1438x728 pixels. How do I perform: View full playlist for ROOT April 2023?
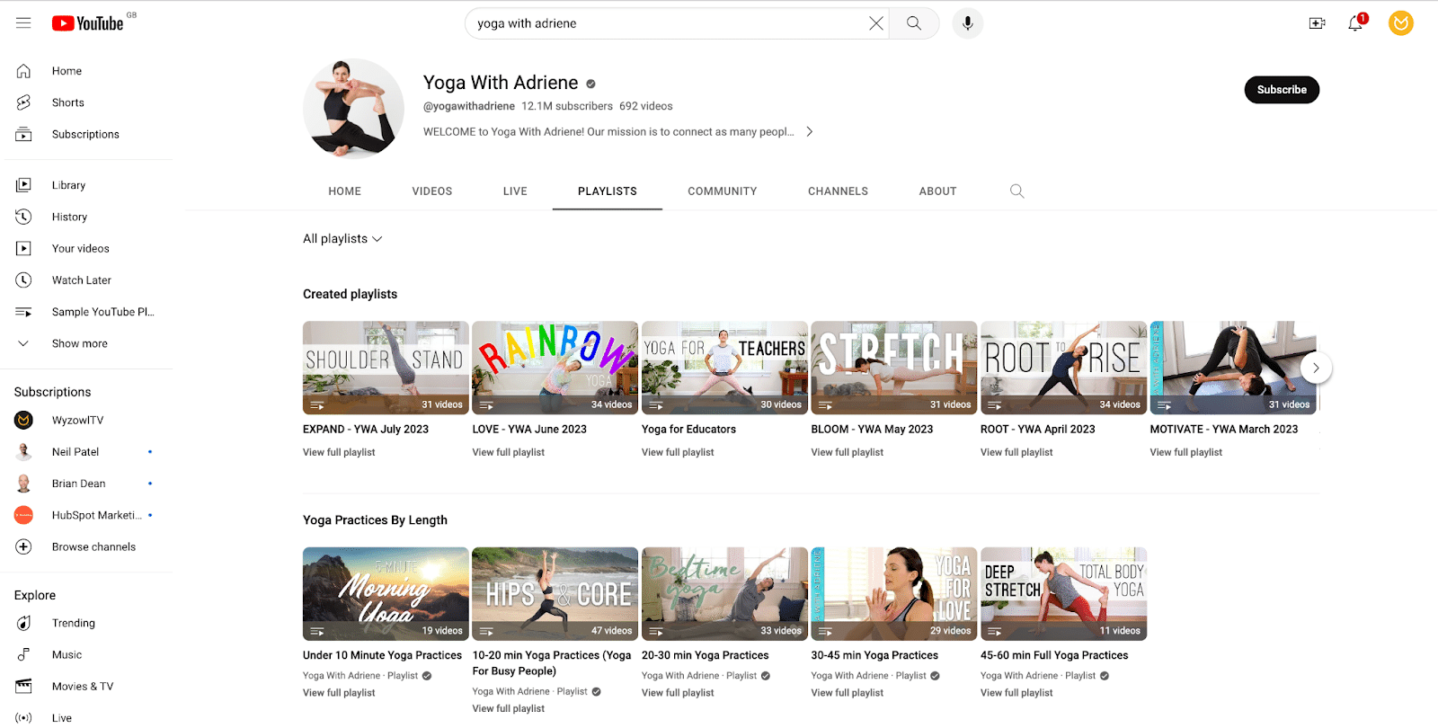[1016, 452]
